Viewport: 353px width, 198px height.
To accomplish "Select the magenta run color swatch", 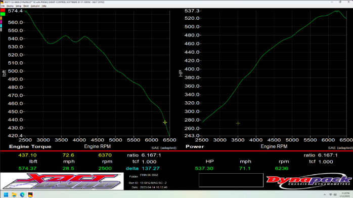I will [1, 22].
